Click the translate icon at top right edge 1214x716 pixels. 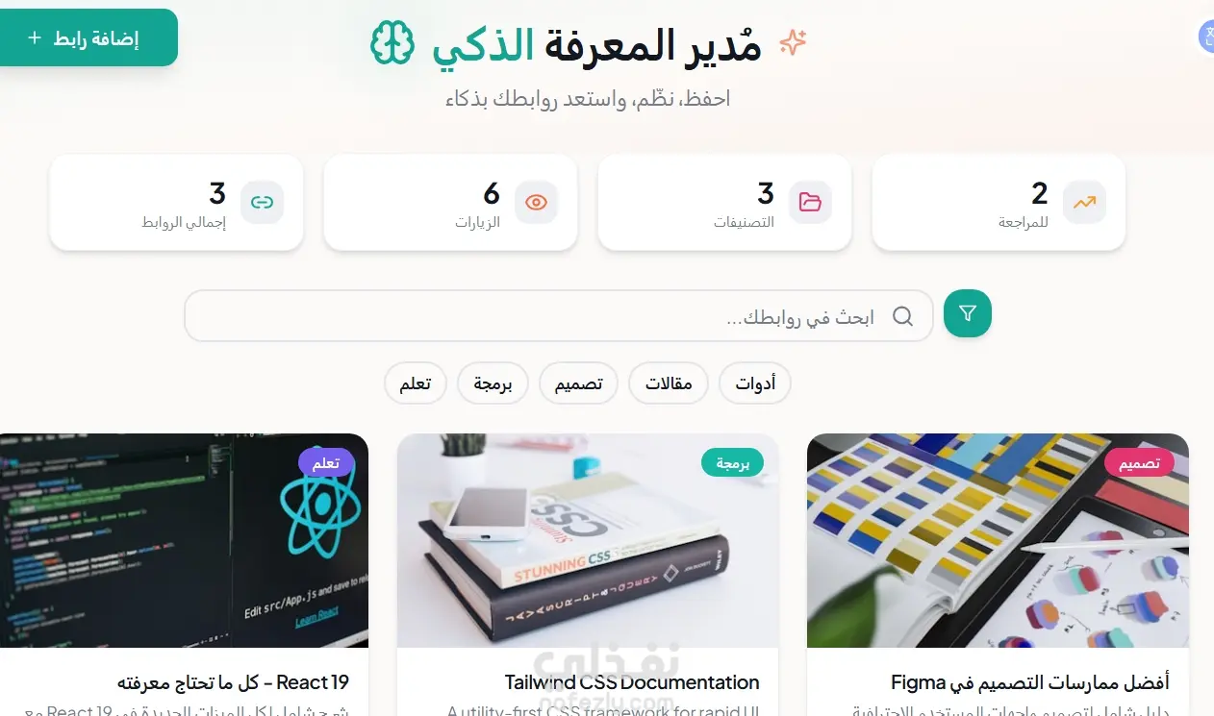pos(1206,37)
